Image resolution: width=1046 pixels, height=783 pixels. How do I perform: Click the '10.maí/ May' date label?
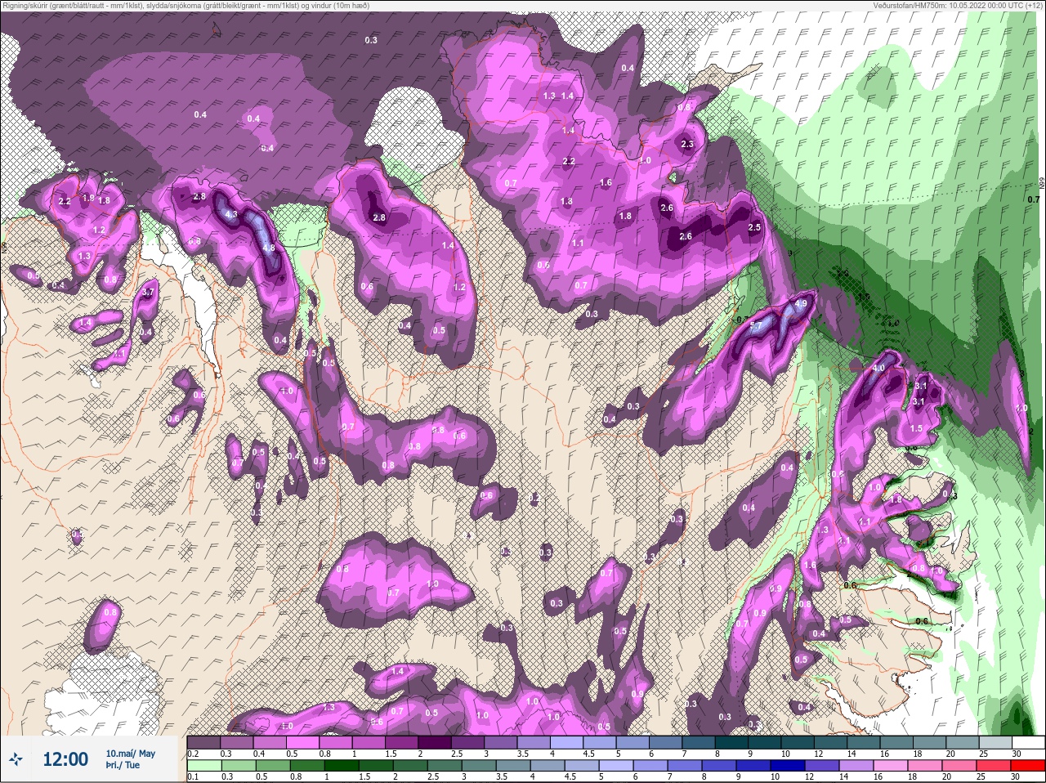(x=130, y=754)
